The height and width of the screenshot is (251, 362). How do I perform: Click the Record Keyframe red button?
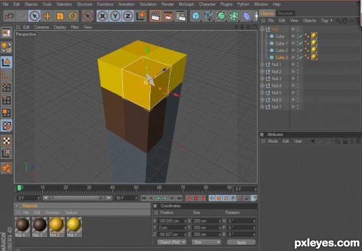(x=188, y=198)
